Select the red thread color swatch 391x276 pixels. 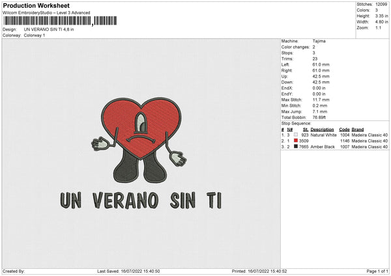(296, 141)
